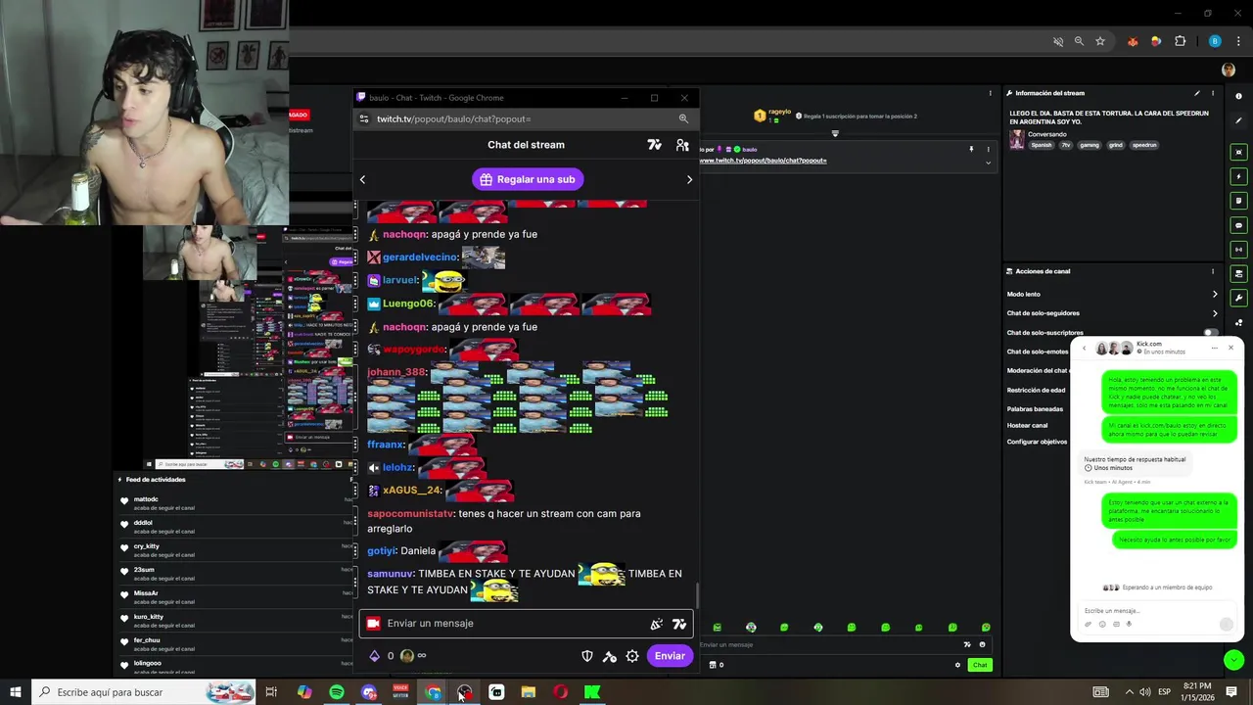
Task: Click the Windows taskbar search box
Action: (143, 692)
